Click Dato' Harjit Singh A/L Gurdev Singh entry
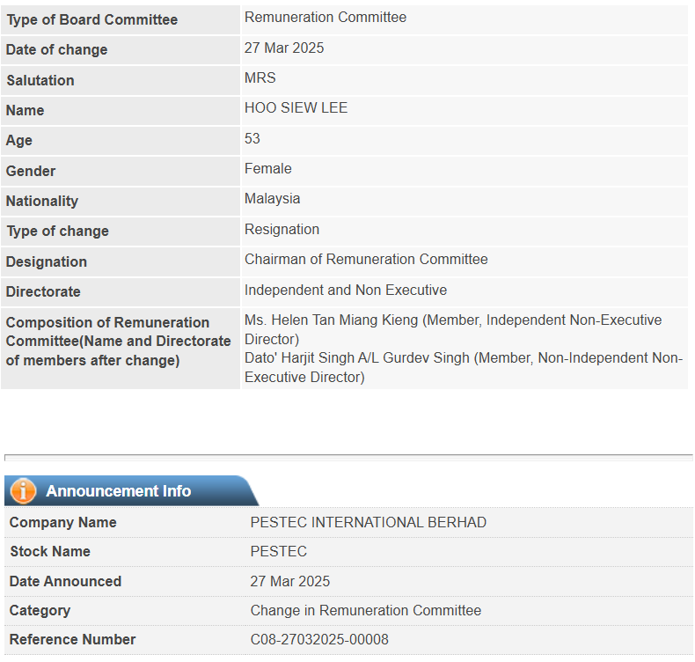Screen dimensions: 695x662 [464, 367]
